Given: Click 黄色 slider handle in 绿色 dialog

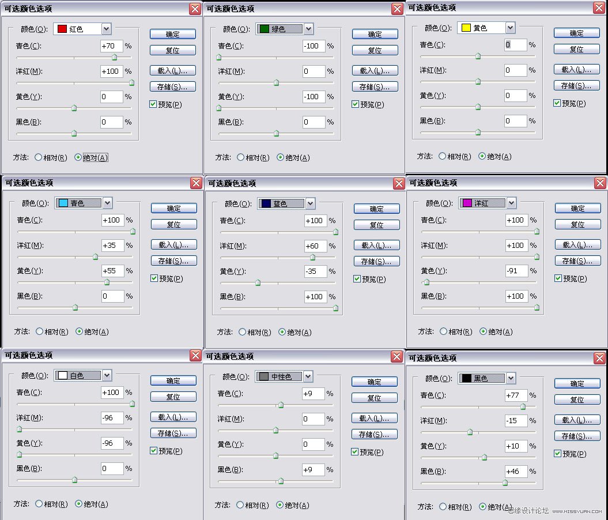Looking at the screenshot, I should coord(218,108).
